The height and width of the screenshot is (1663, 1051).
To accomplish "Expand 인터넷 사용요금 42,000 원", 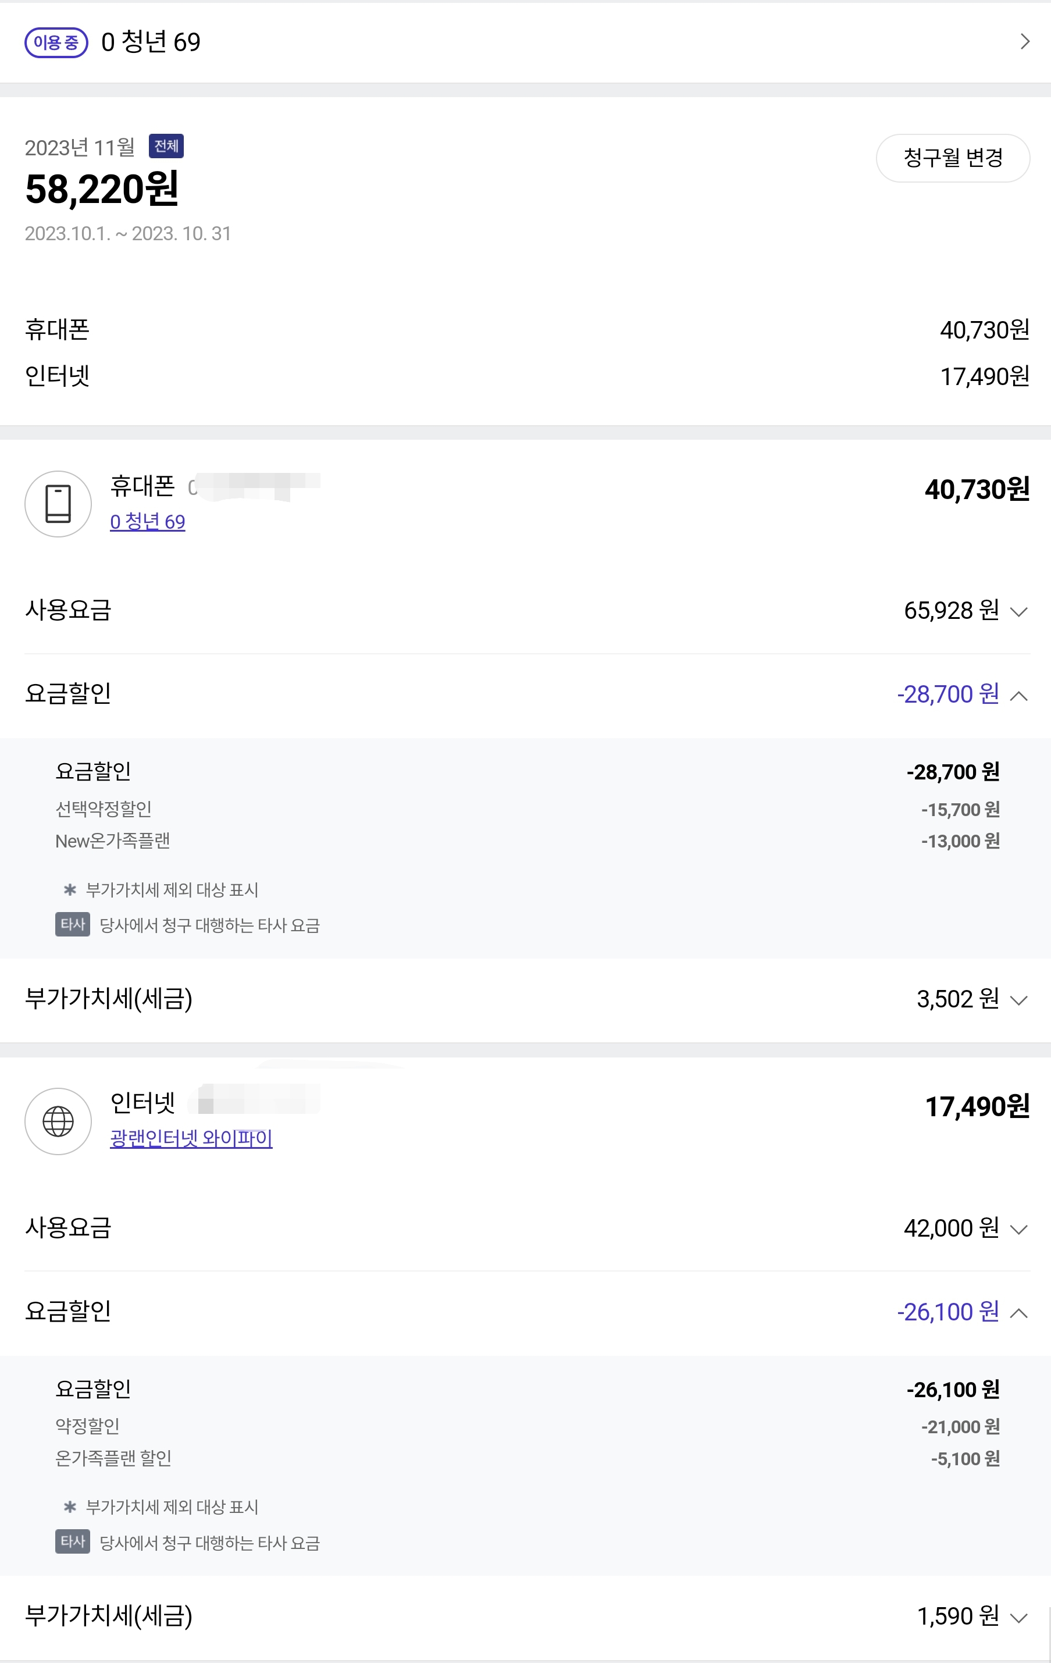I will click(x=1018, y=1228).
